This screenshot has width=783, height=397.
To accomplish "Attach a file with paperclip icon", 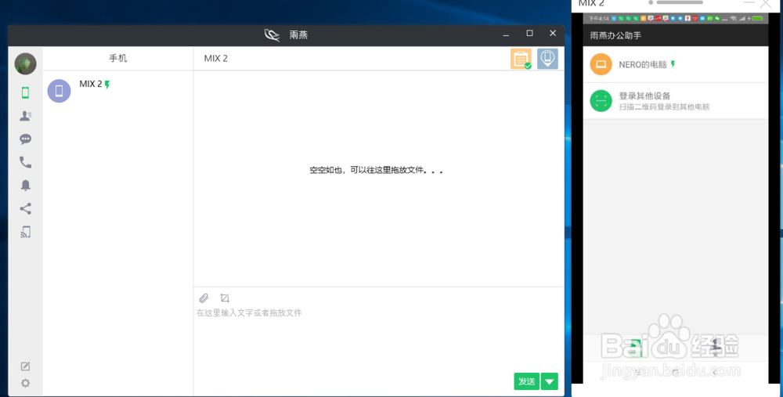I will pos(204,298).
